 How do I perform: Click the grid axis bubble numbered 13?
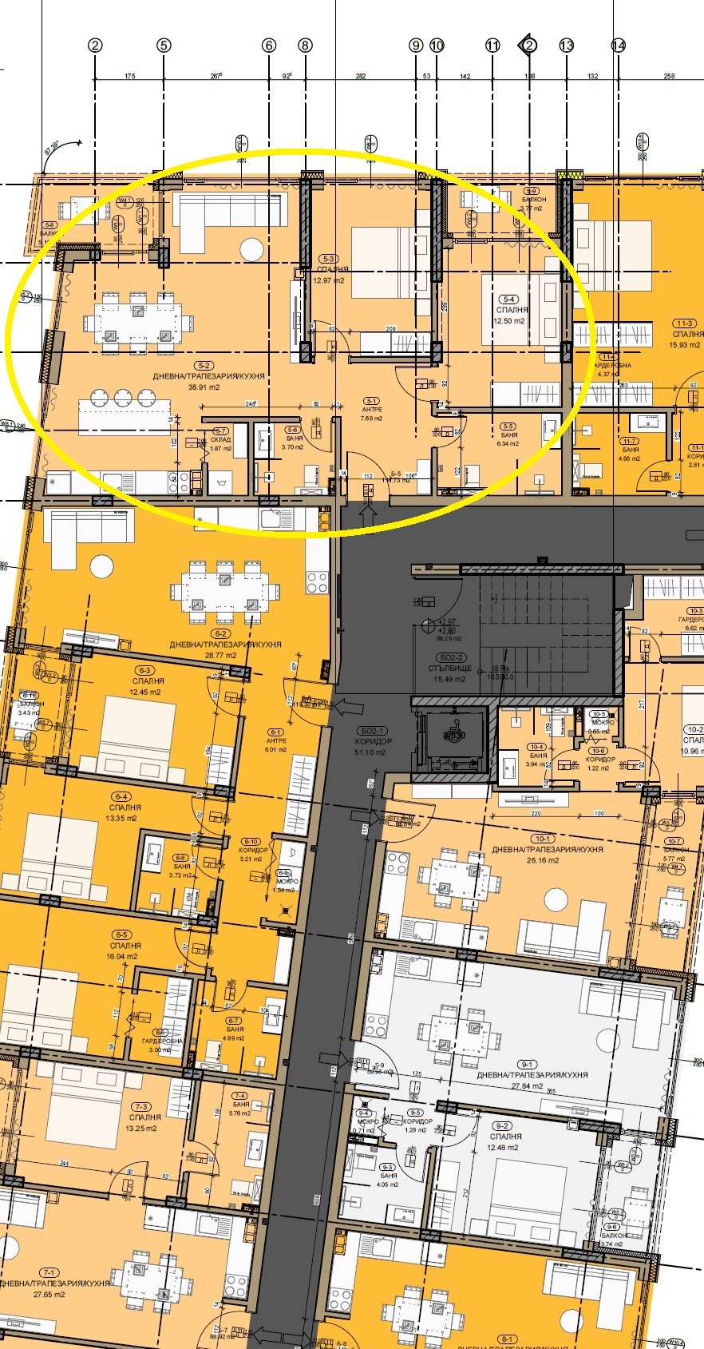click(x=566, y=46)
